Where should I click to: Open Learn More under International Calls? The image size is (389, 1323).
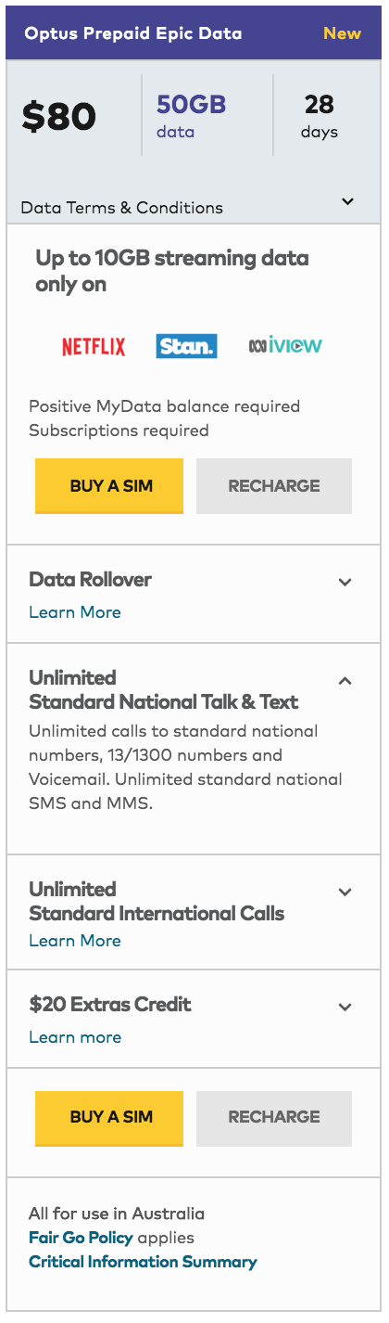click(x=75, y=941)
